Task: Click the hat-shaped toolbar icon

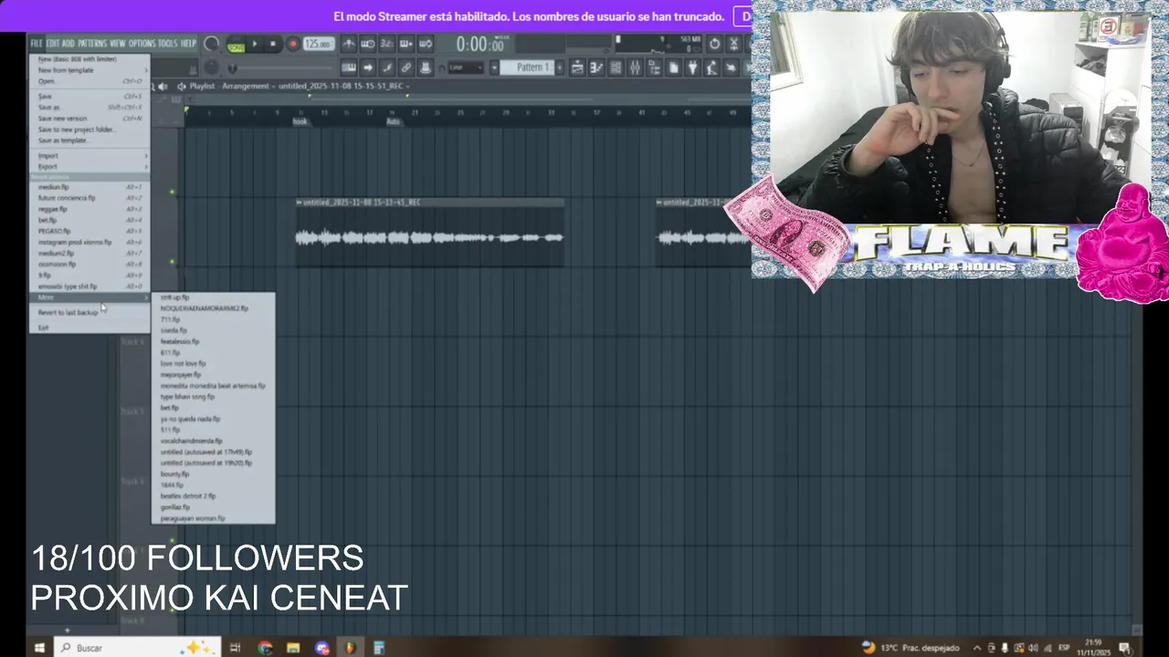Action: 425,68
